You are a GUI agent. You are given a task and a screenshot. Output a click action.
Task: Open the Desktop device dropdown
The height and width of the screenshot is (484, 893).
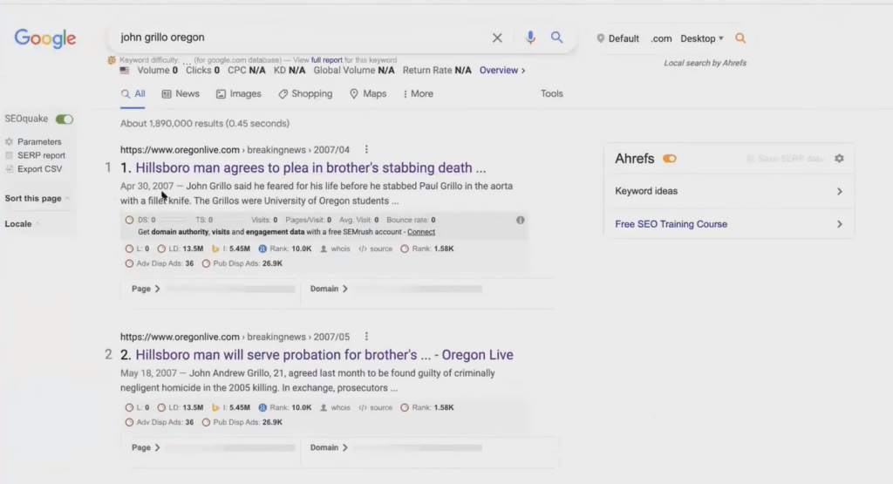(702, 38)
